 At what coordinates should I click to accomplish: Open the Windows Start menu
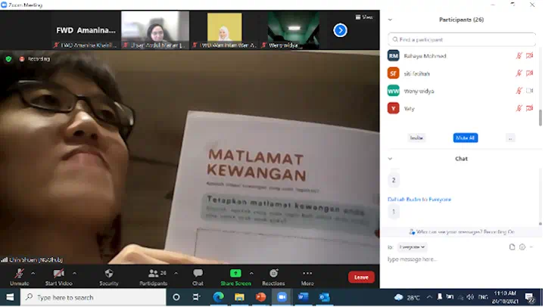click(x=10, y=298)
